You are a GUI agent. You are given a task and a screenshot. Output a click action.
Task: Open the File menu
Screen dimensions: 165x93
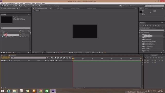pyautogui.click(x=2, y=3)
